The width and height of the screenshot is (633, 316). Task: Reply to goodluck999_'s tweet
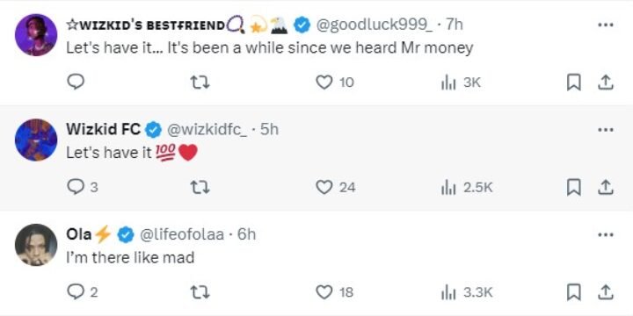76,83
